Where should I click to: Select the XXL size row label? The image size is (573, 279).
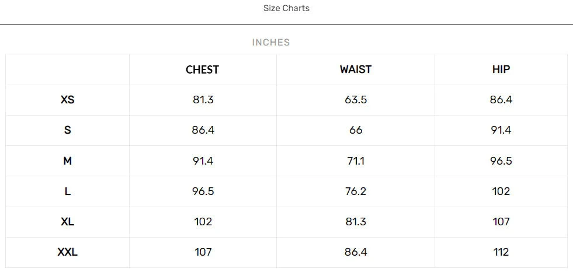(x=68, y=252)
